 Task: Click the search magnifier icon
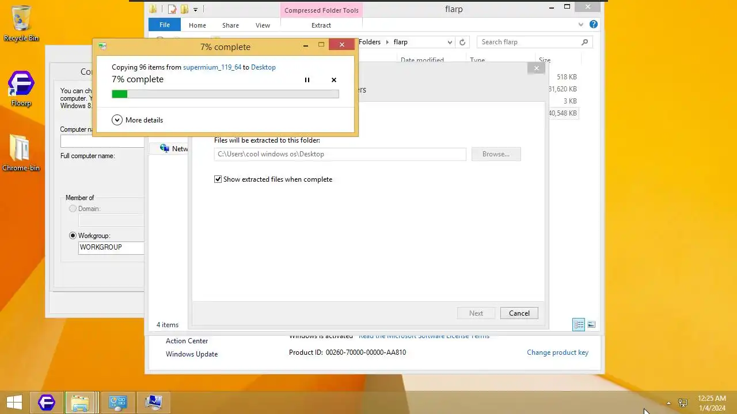[584, 42]
